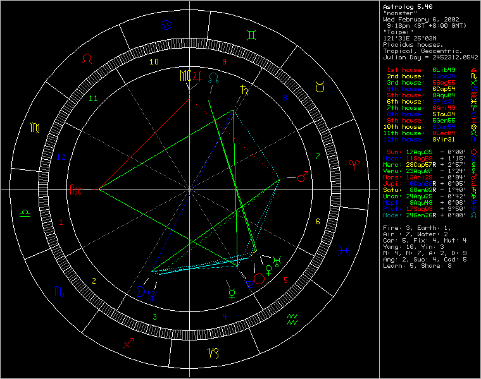Viewport: 481px width, 379px height.
Task: Click the blue Neptune trident glyph in chart
Action: (x=249, y=284)
